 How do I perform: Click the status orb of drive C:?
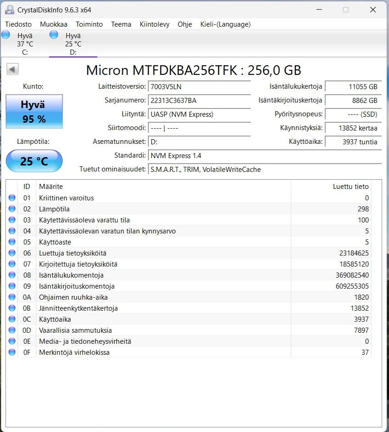coord(6,35)
